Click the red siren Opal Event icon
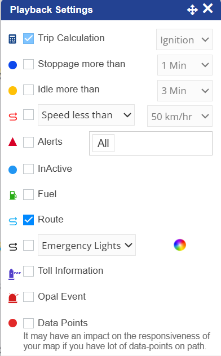 click(x=13, y=298)
